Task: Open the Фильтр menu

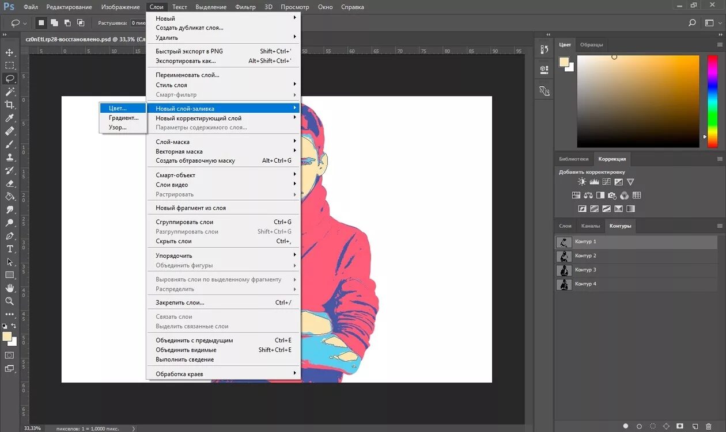Action: (x=245, y=7)
